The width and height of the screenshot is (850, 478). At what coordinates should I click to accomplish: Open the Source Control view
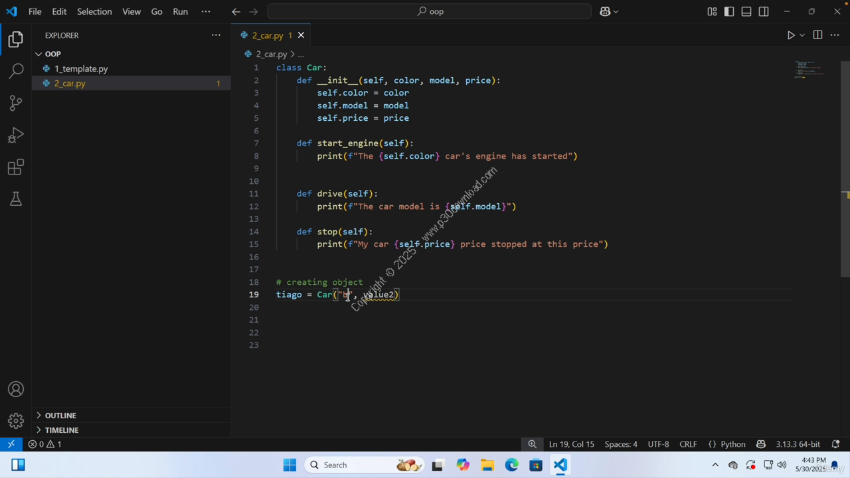point(16,102)
